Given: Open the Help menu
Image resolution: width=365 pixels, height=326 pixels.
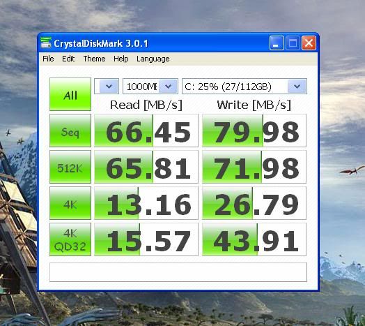Looking at the screenshot, I should pyautogui.click(x=121, y=59).
